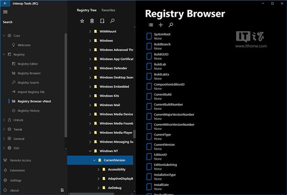Viewport: 287px width, 195px height.
Task: Click the Registry Search magnifier icon
Action: pos(13,82)
